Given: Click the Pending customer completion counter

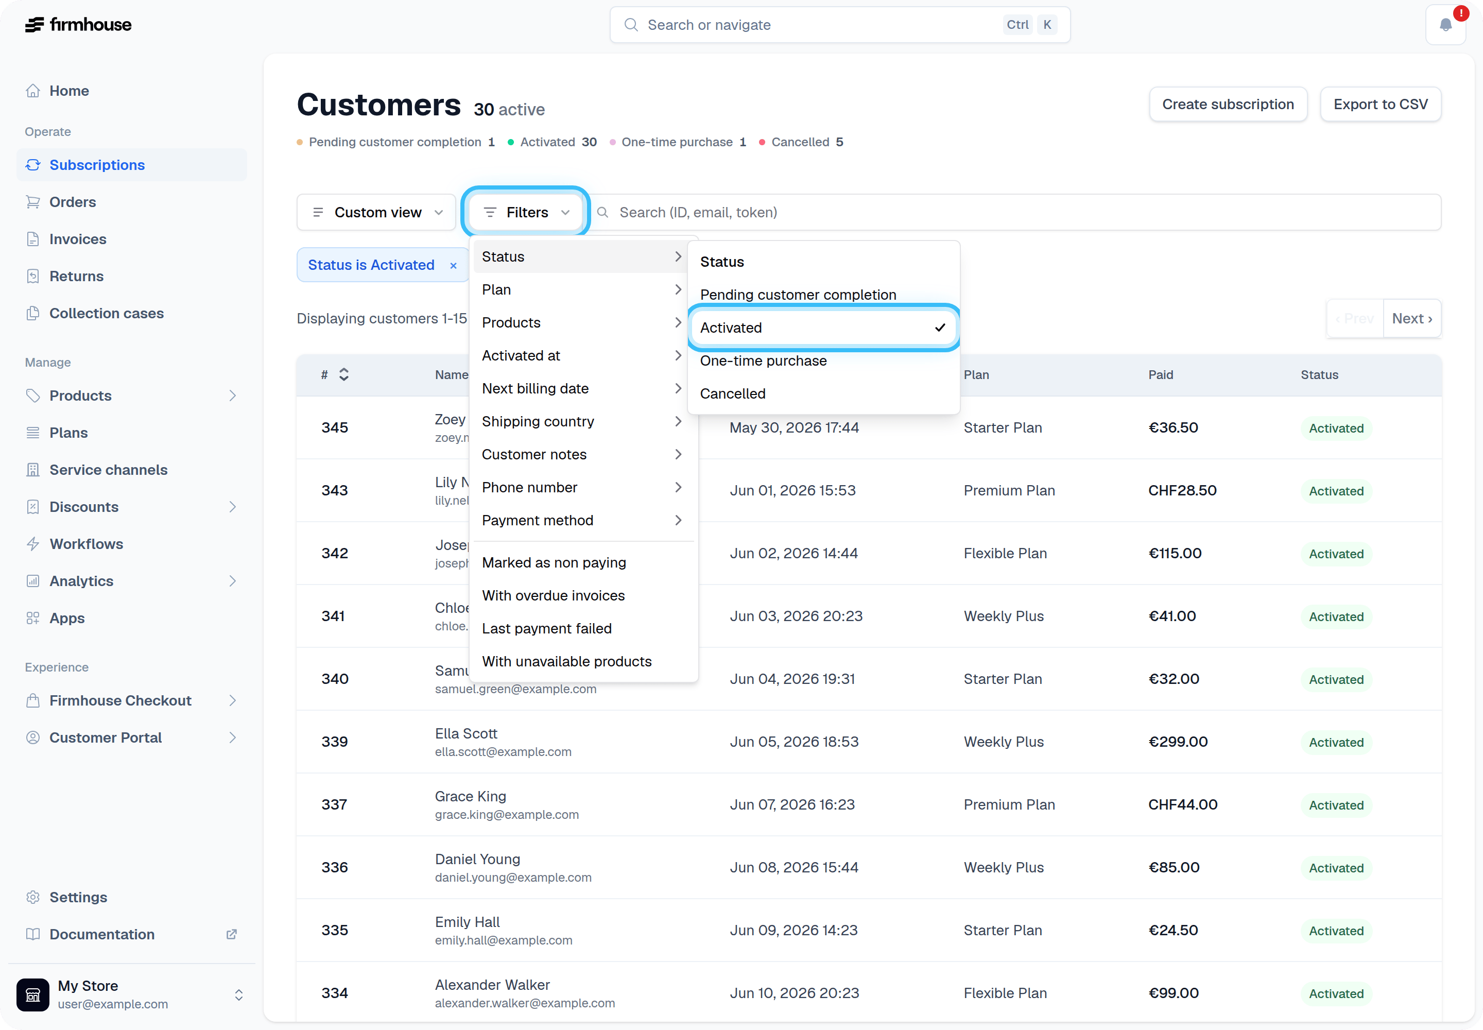Looking at the screenshot, I should (395, 142).
